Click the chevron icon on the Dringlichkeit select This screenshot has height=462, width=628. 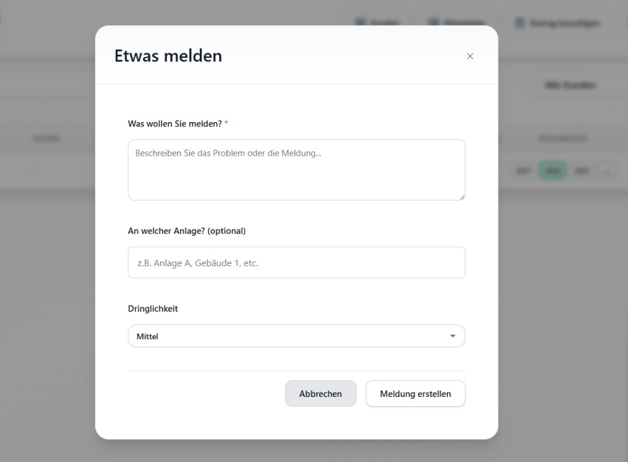(453, 336)
